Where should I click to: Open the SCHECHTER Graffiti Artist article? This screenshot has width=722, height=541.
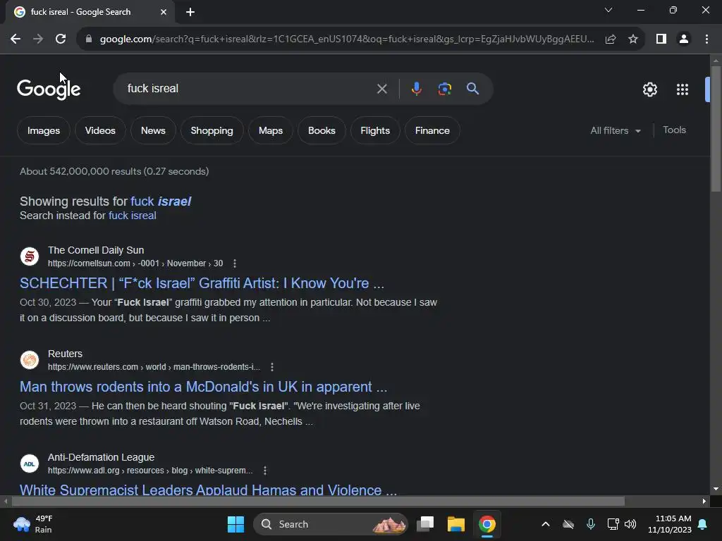coord(202,283)
